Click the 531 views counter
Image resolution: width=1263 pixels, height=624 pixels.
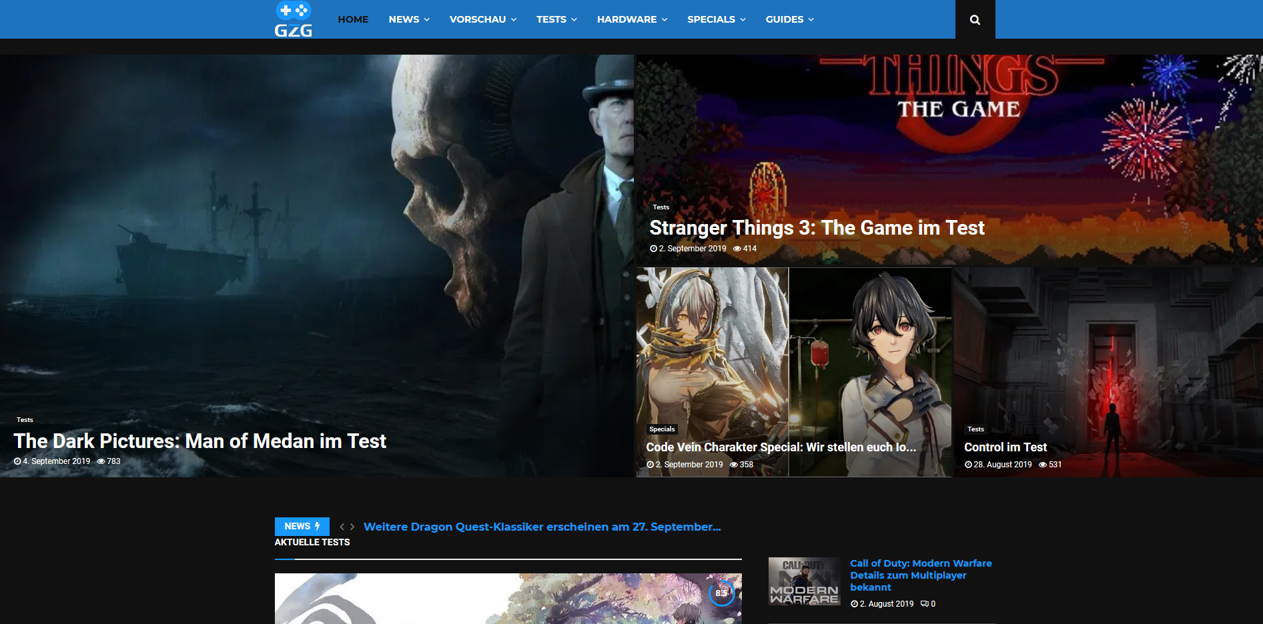(x=1050, y=465)
